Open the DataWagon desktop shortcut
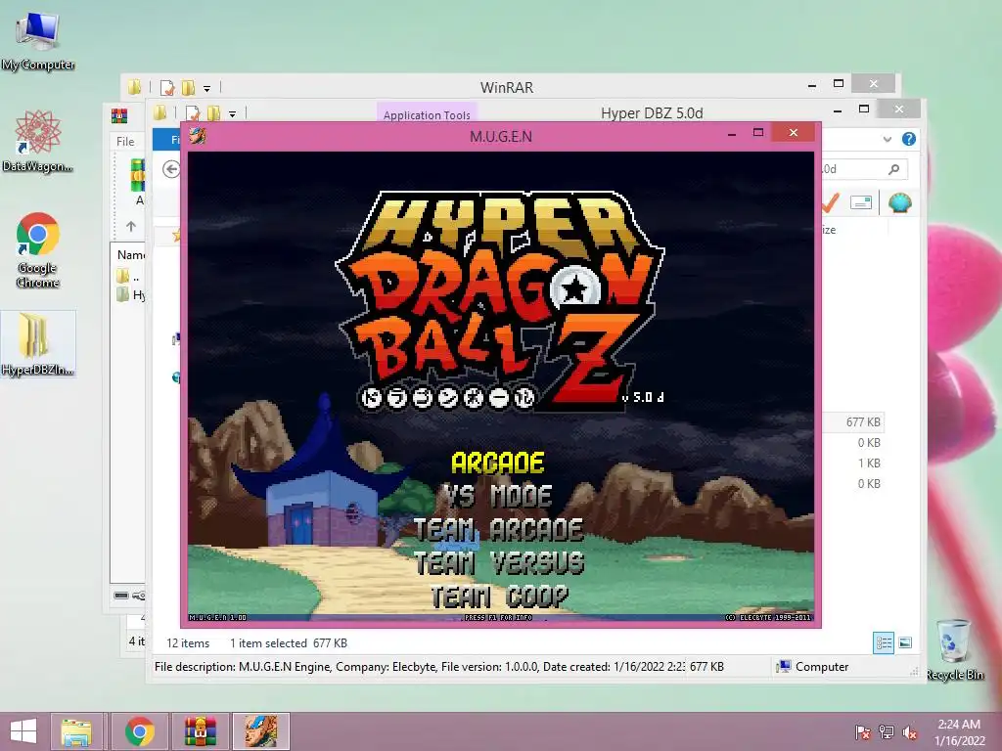 pyautogui.click(x=38, y=141)
